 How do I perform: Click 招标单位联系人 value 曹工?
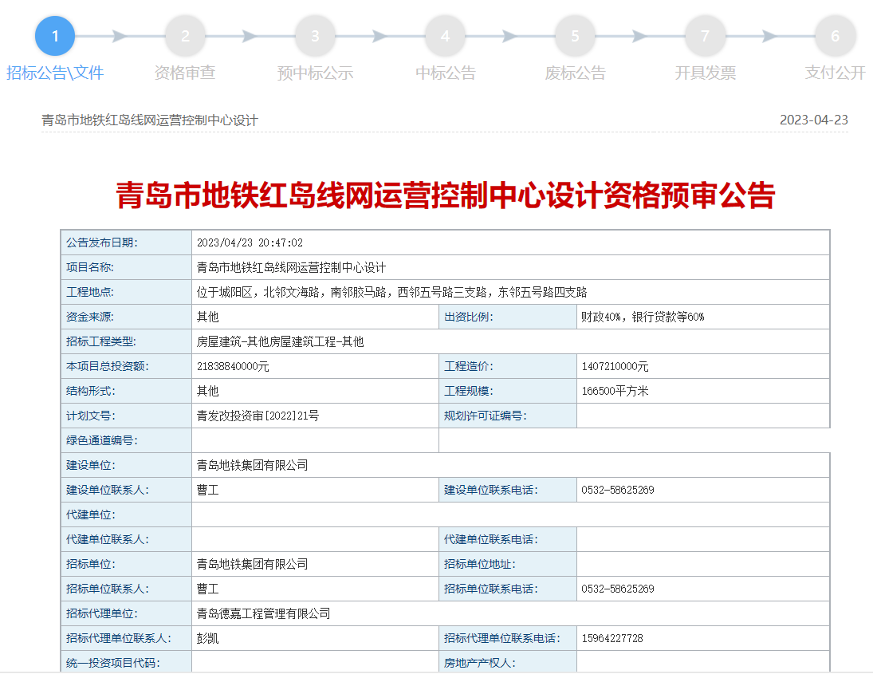(207, 589)
